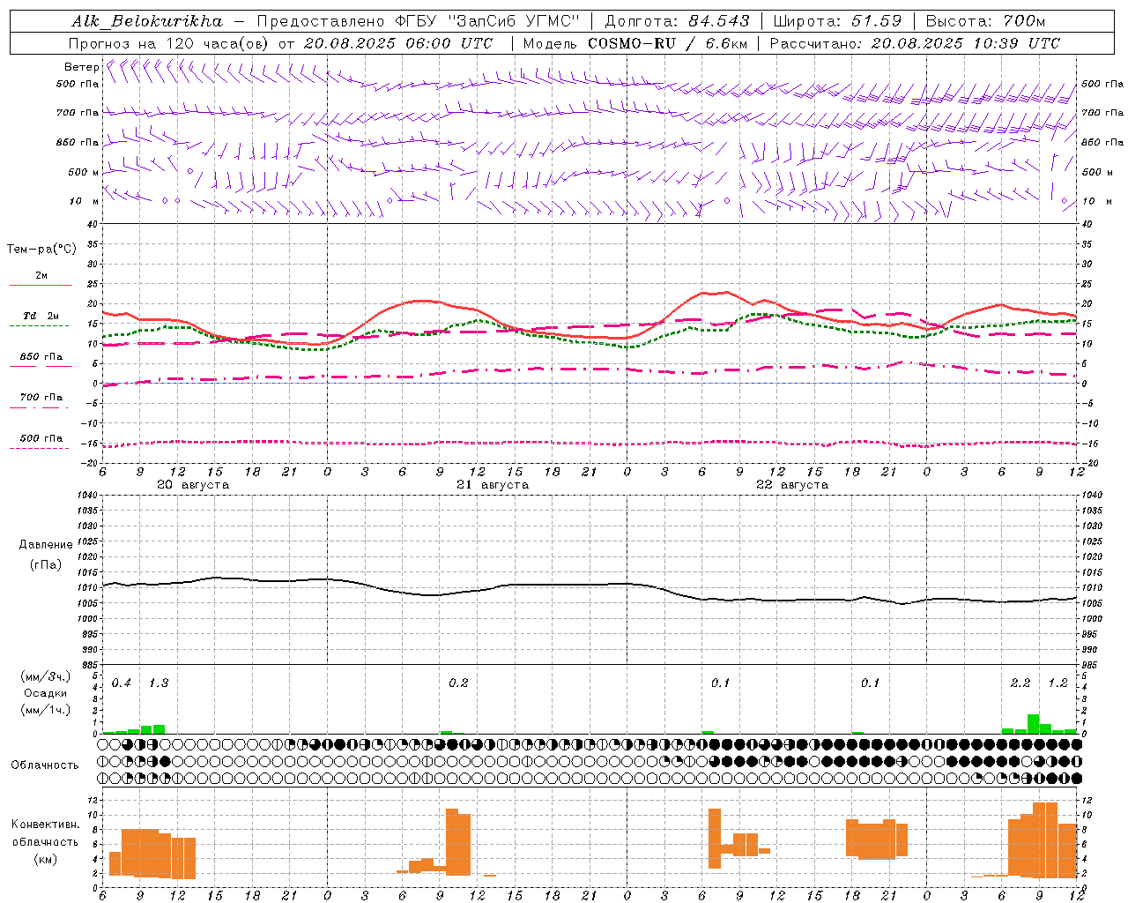The height and width of the screenshot is (903, 1128).
Task: Select the Тем-ра(°C) temperature panel label
Action: tap(41, 250)
